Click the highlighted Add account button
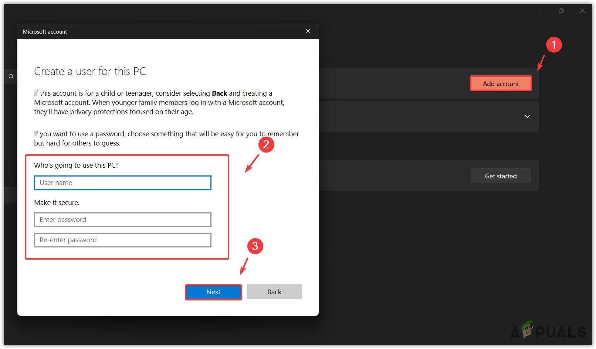 (501, 83)
